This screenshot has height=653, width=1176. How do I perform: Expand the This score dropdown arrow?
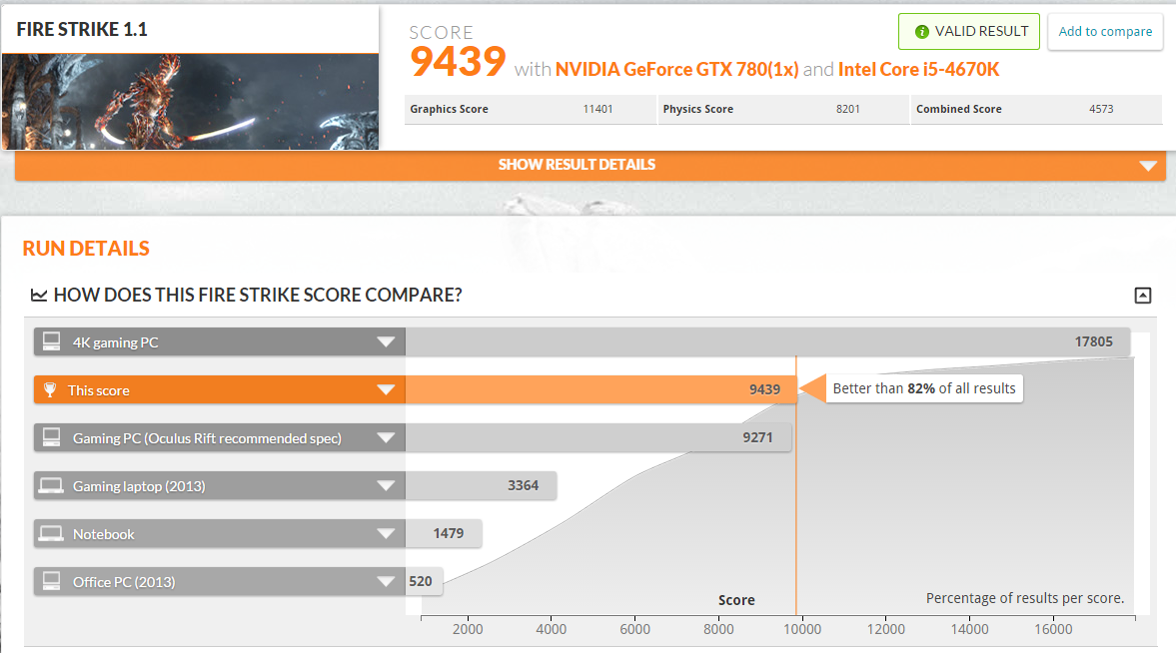point(386,389)
